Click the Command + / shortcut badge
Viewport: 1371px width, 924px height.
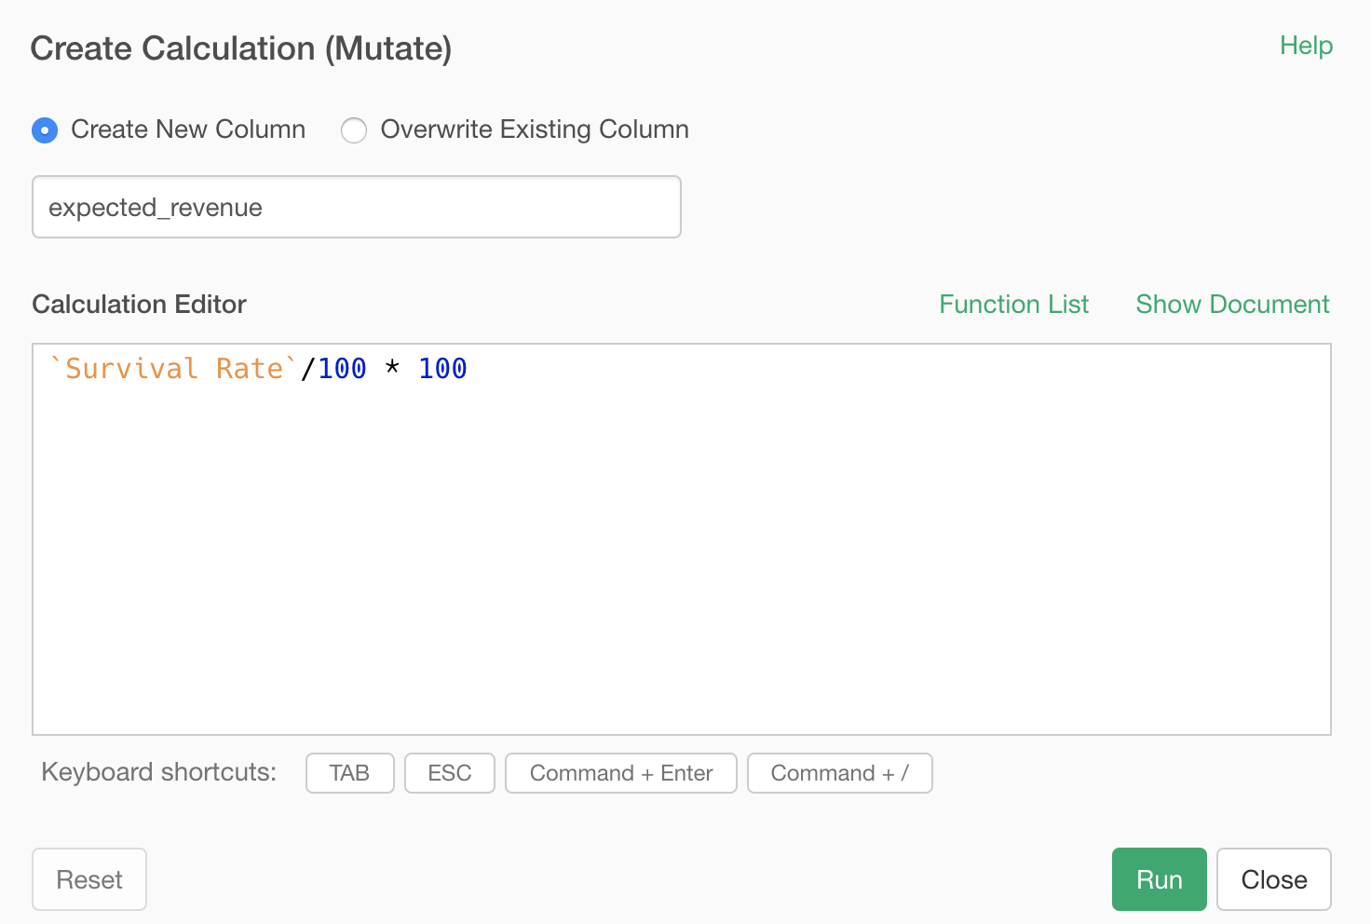click(x=839, y=773)
